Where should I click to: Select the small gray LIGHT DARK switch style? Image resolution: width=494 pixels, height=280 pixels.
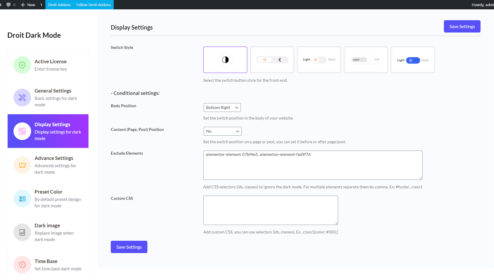coord(366,60)
